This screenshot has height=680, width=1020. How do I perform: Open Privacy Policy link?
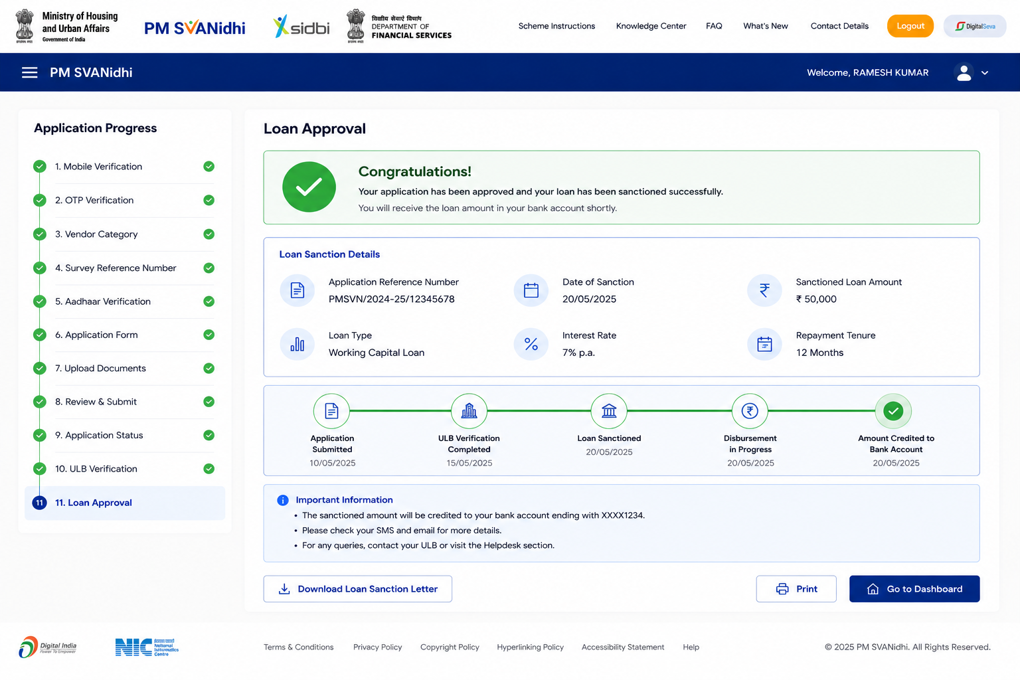click(x=378, y=647)
